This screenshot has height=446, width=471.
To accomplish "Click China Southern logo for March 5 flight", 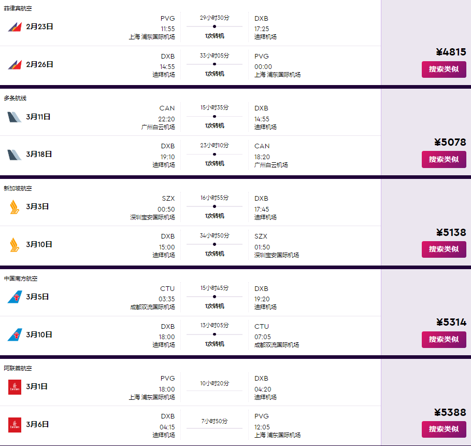I will point(14,297).
